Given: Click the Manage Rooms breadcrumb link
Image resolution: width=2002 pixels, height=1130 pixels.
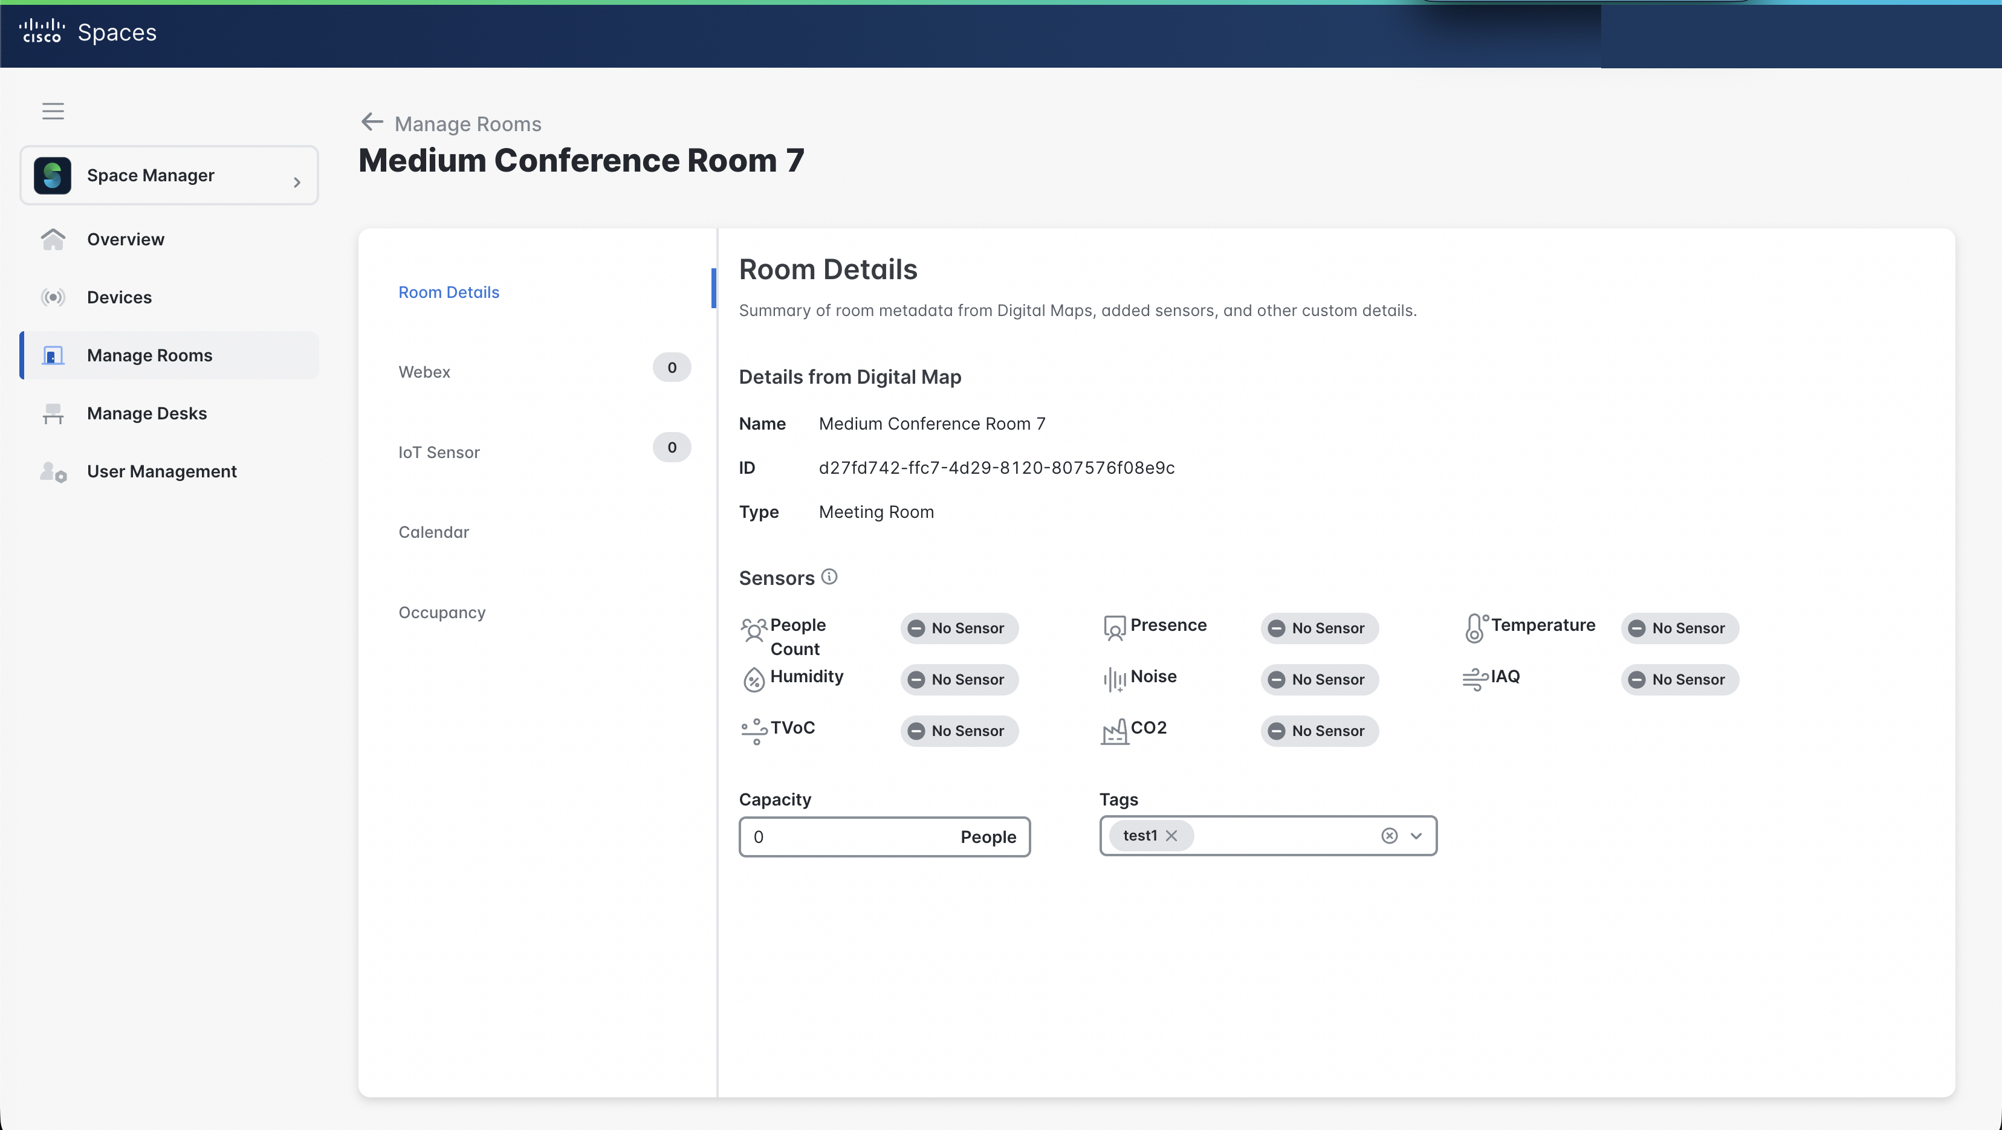Looking at the screenshot, I should pos(468,124).
